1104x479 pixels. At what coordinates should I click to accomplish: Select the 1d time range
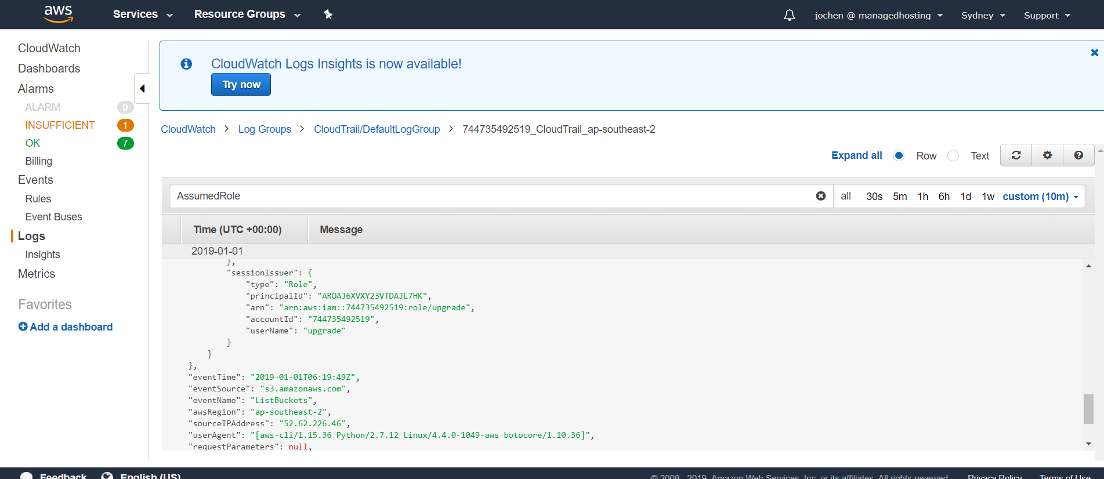(966, 197)
